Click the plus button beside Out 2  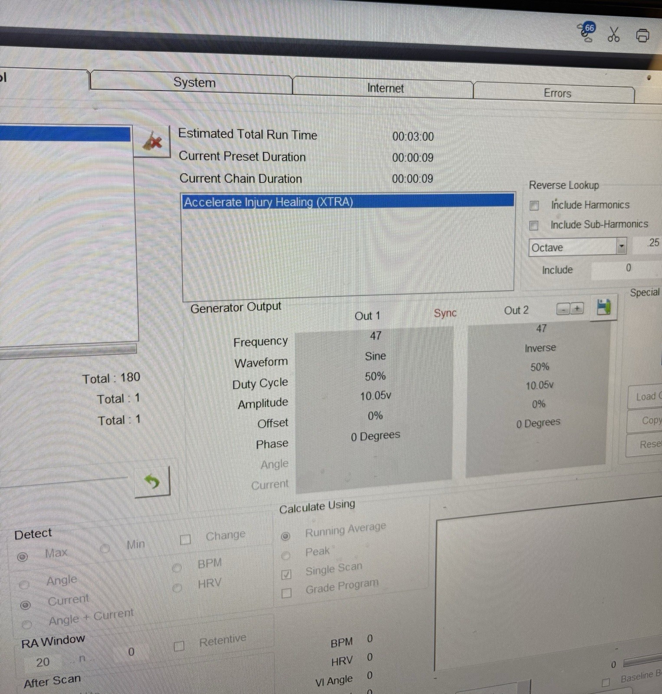[x=577, y=308]
